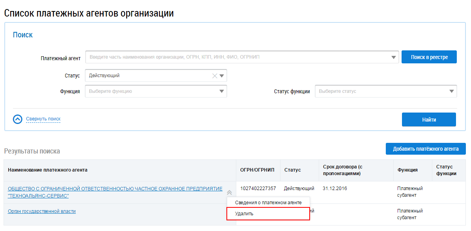Screen dimensions: 471x231
Task: Click the Свернуть поиск link
Action: coord(43,119)
